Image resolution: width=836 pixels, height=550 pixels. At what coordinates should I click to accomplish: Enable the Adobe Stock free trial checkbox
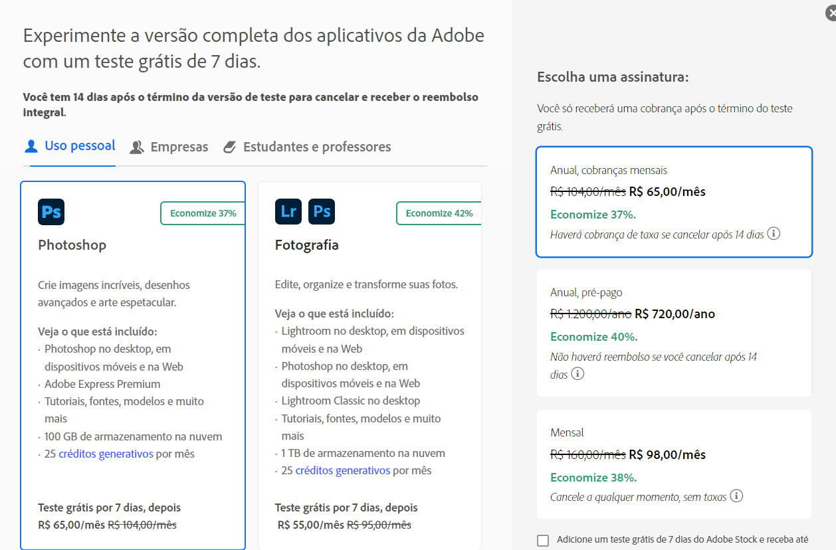click(542, 540)
